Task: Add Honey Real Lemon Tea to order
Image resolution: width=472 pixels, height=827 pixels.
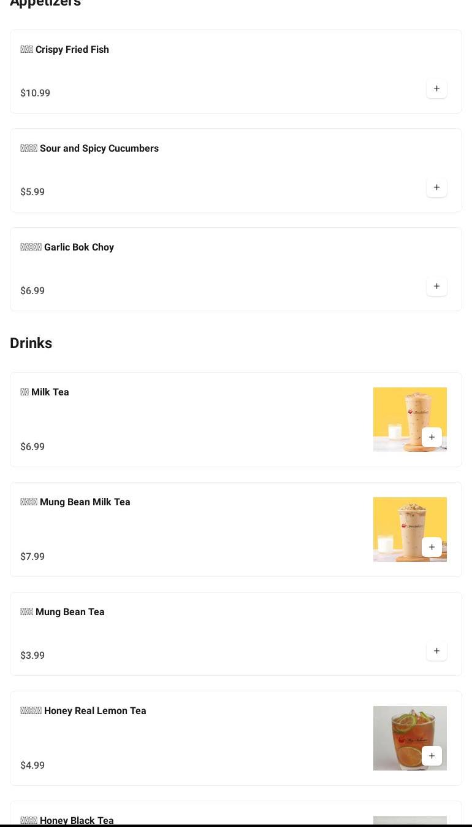Action: pos(432,756)
